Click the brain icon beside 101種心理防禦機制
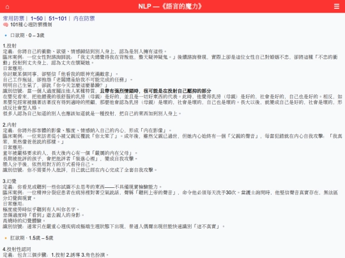Image resolution: width=345 pixels, height=258 pixels. (x=6, y=25)
